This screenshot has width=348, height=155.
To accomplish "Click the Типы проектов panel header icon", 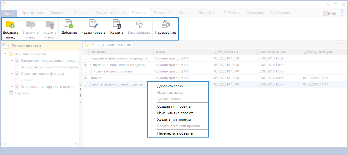I will click(x=5, y=46).
